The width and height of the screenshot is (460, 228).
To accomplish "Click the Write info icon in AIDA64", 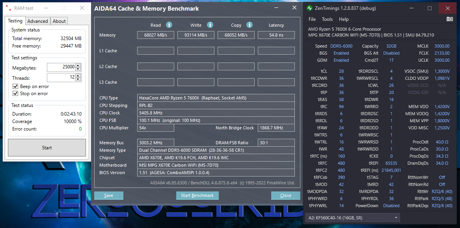I will tap(210, 25).
